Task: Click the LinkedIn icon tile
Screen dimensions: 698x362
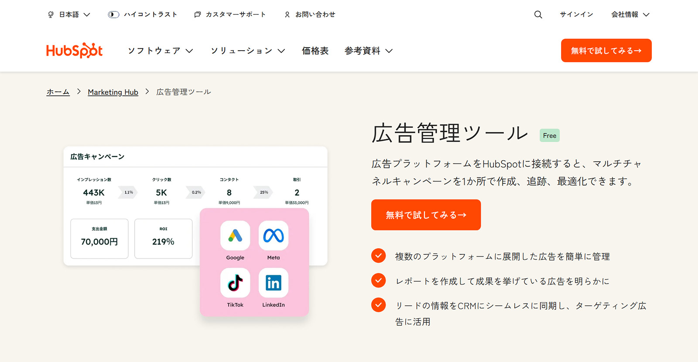Action: (274, 283)
